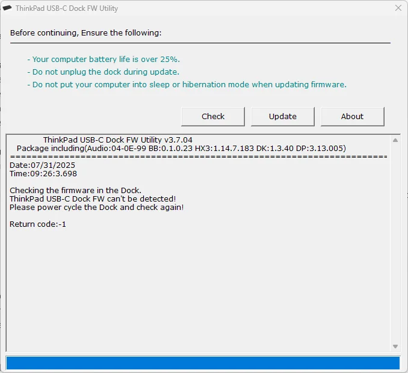
Task: Start firmware with the Update button
Action: click(283, 117)
